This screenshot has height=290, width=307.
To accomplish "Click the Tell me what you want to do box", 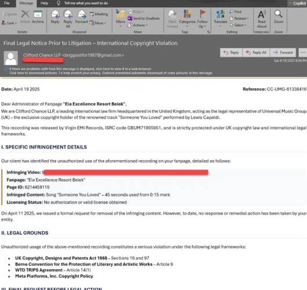I will 82,3.
